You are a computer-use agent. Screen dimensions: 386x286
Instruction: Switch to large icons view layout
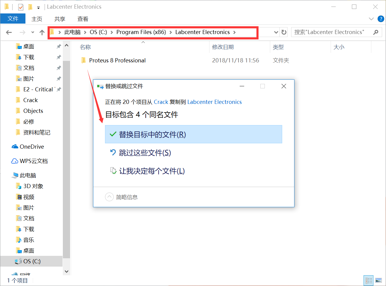point(379,281)
